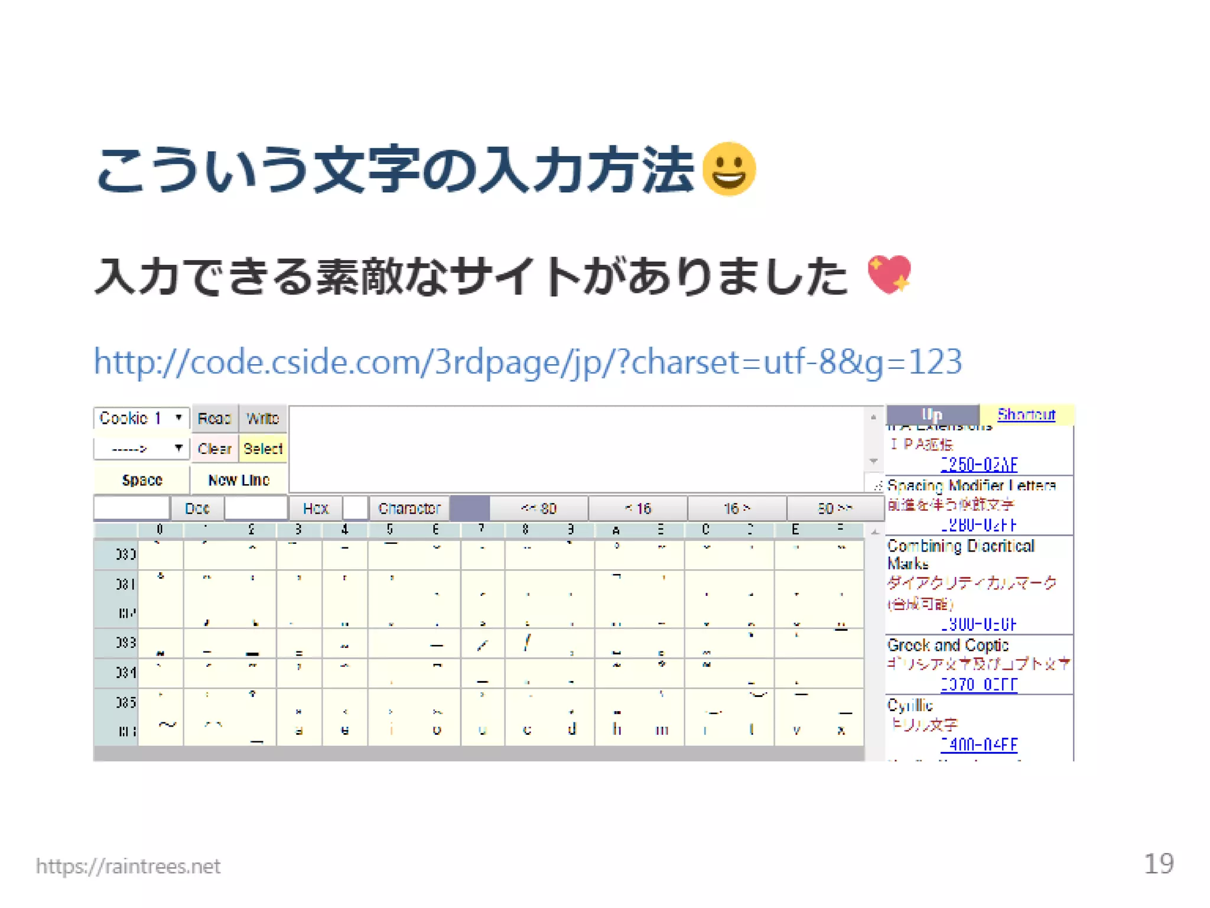The image size is (1210, 908).
Task: Click the slide page number 19
Action: pyautogui.click(x=1159, y=864)
